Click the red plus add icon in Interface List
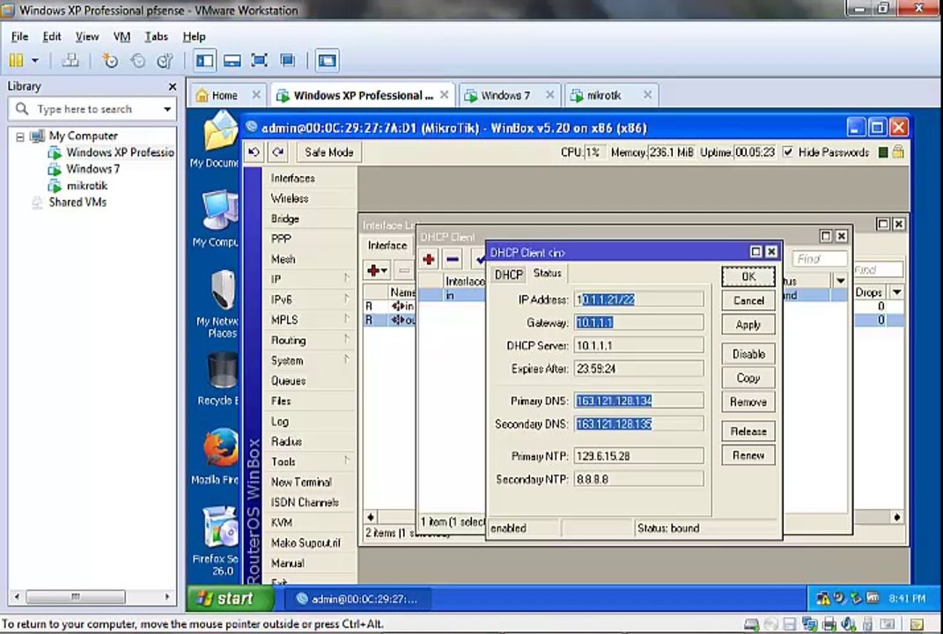This screenshot has height=634, width=943. pos(377,270)
